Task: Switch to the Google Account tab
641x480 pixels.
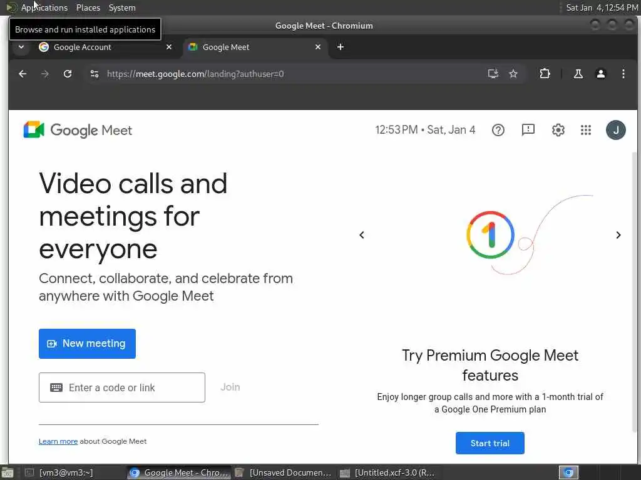Action: point(105,47)
